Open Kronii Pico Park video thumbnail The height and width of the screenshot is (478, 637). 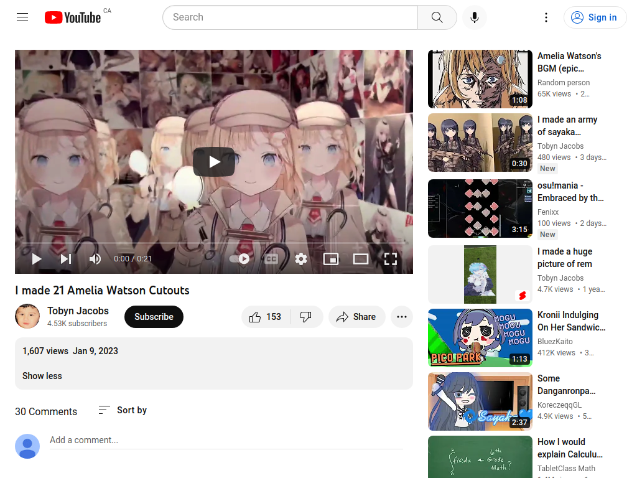coord(480,338)
